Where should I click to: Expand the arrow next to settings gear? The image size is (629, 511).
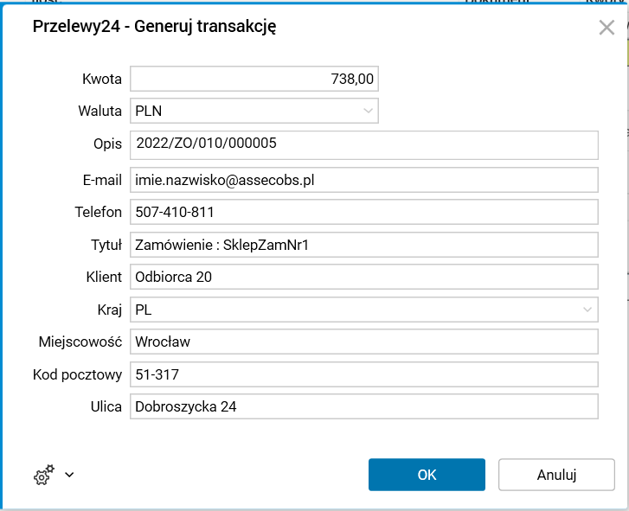click(69, 475)
